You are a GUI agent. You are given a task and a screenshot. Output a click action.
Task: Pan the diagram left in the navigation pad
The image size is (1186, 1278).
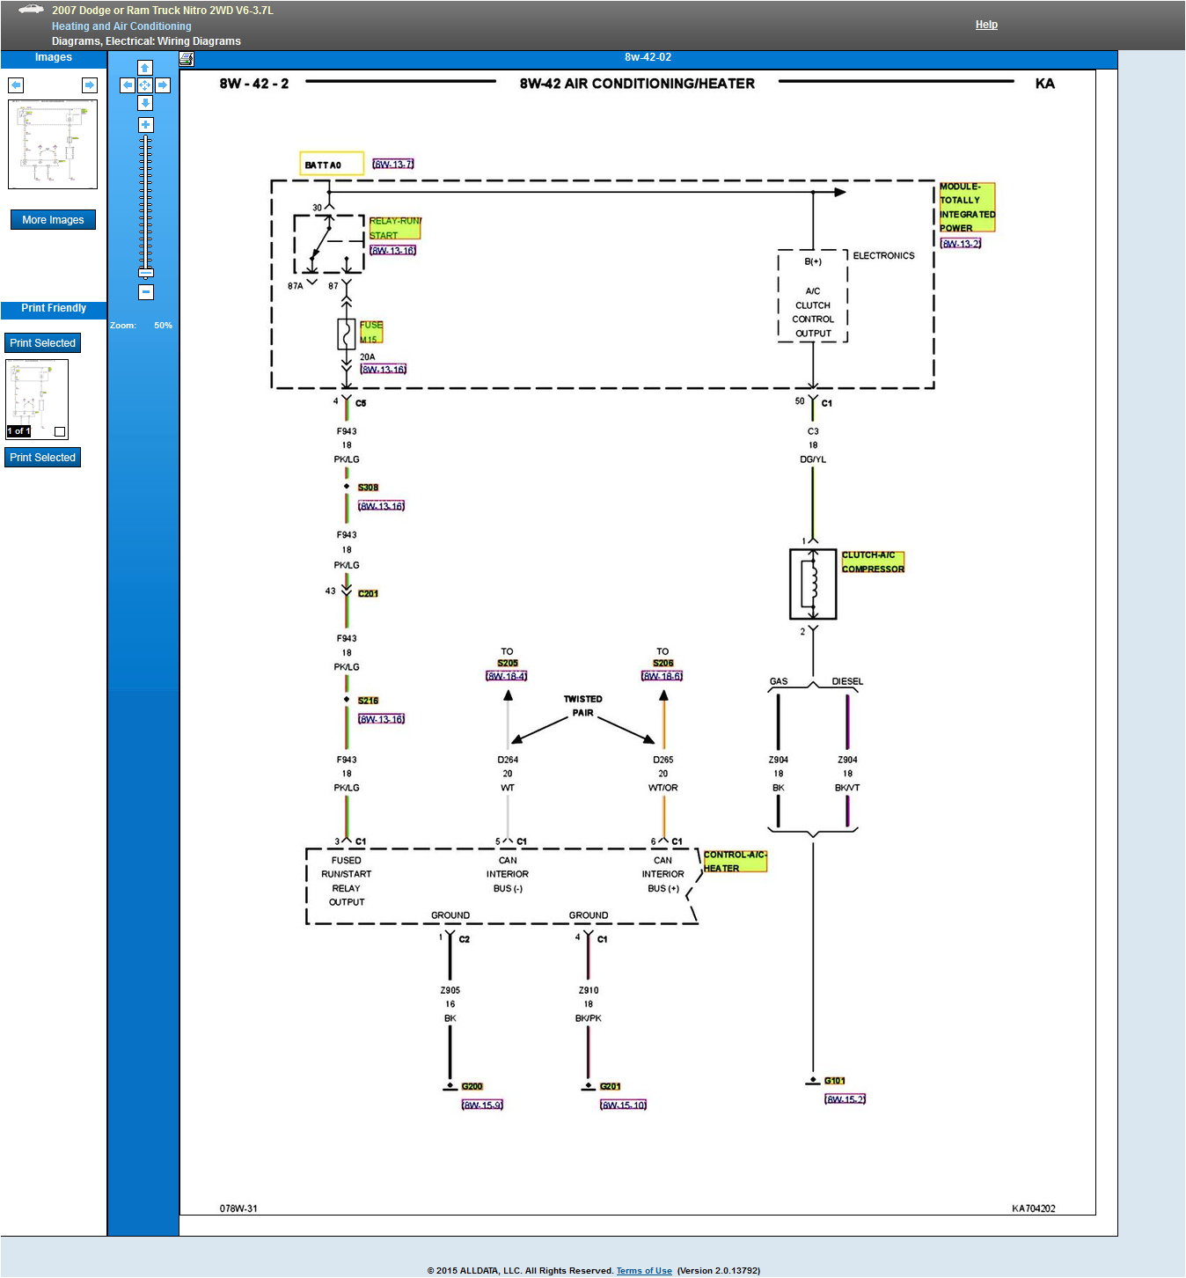coord(128,85)
